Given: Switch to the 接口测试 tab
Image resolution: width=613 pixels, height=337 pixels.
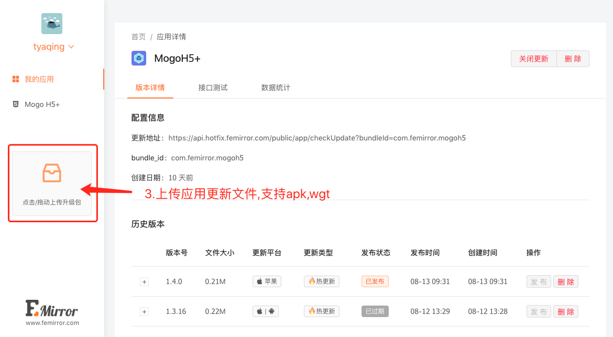Looking at the screenshot, I should [213, 88].
